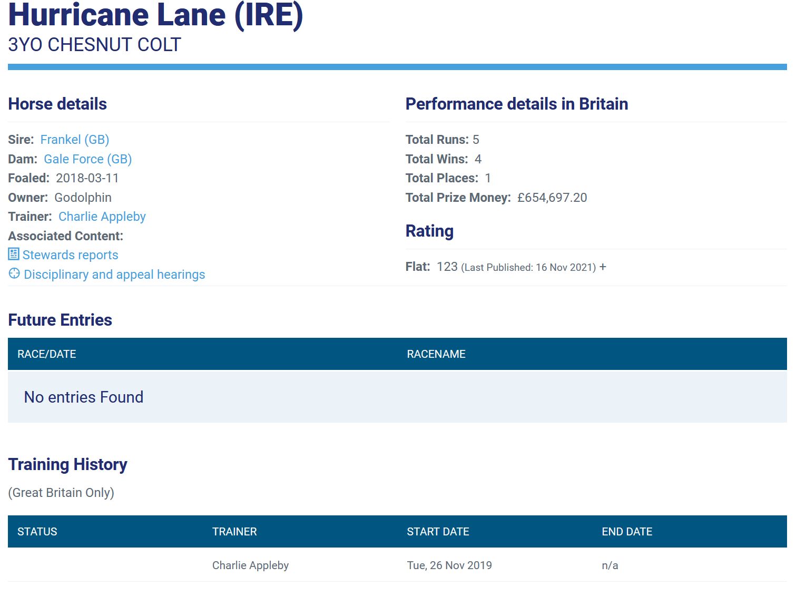Open sire Frankel (GB) link
The image size is (806, 596).
[75, 140]
